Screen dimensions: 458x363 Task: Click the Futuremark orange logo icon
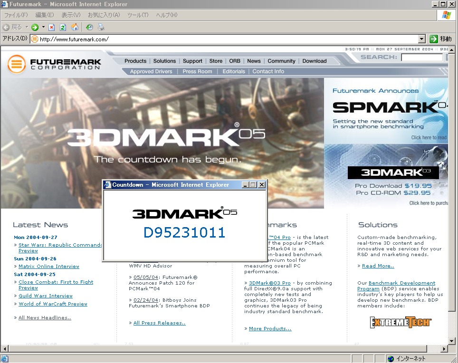(17, 64)
